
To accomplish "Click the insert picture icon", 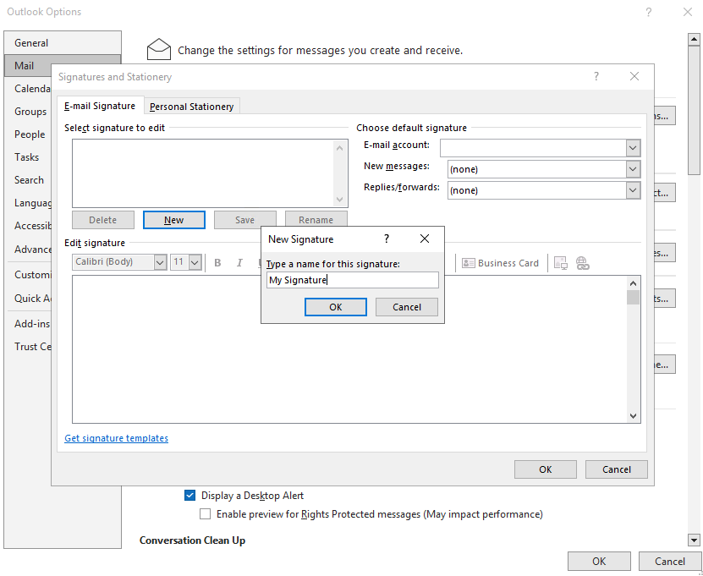I will pyautogui.click(x=561, y=263).
